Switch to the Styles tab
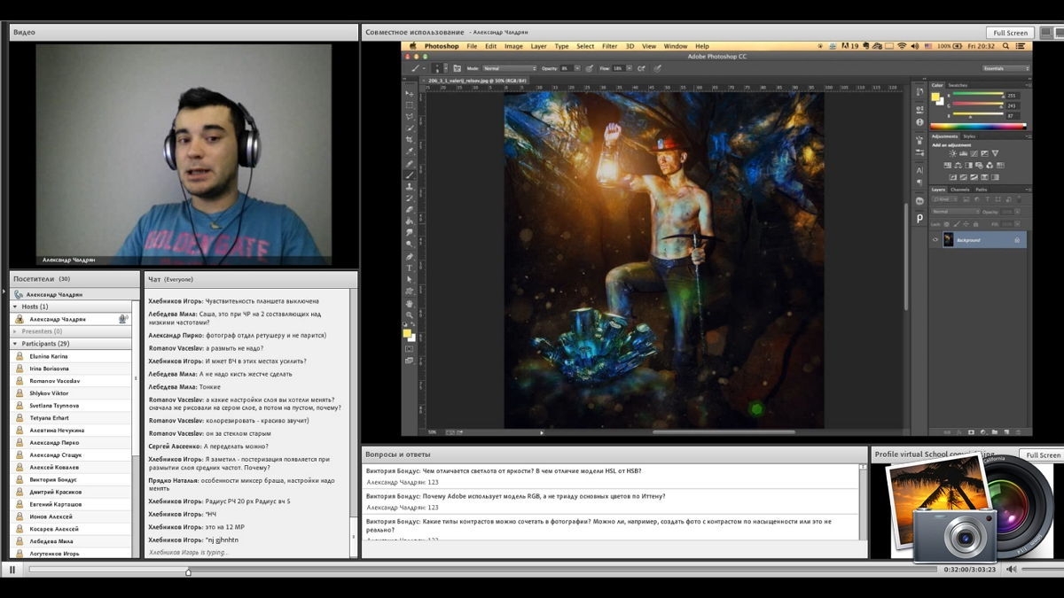1064x598 pixels. (x=969, y=136)
